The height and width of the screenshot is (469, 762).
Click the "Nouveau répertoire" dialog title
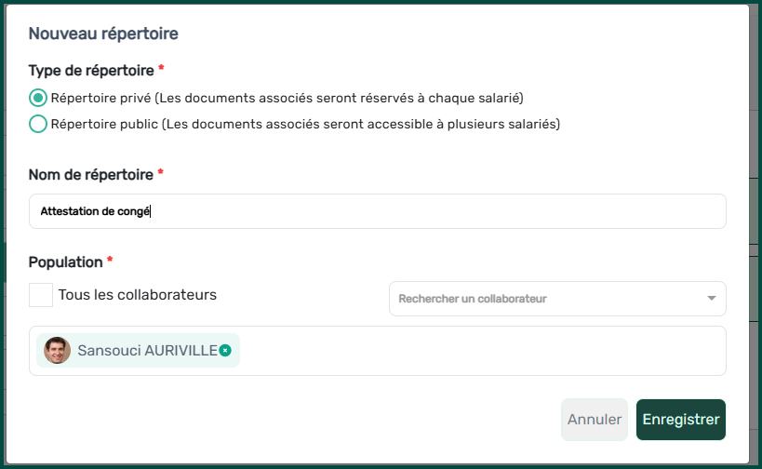103,33
